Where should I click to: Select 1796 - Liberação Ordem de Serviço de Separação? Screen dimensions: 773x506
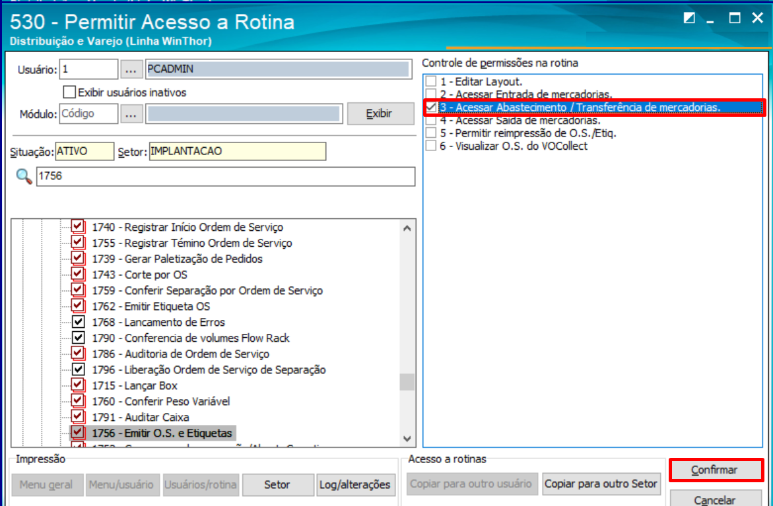209,369
